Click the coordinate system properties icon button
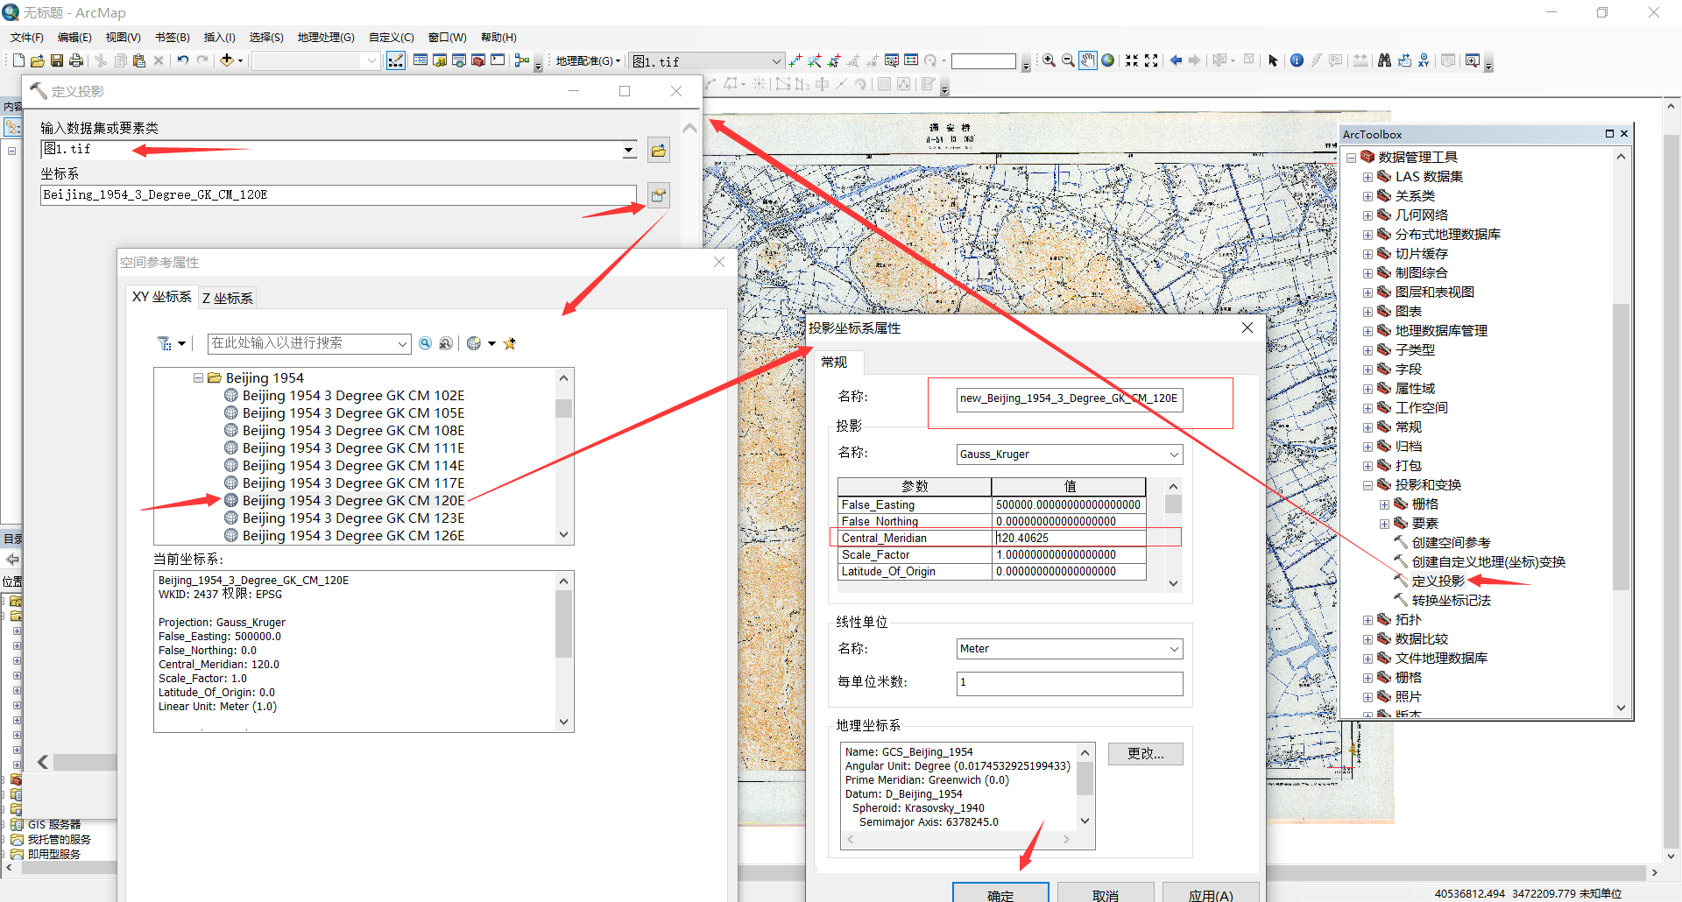1682x902 pixels. (x=659, y=194)
